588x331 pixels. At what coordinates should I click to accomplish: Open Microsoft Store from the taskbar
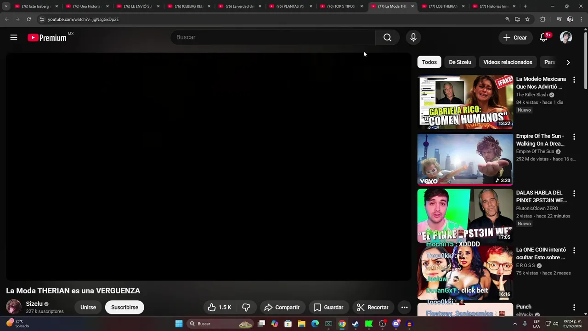288,324
